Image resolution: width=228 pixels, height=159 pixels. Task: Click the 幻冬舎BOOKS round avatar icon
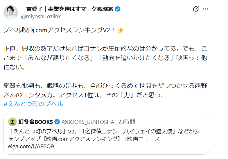(x=12, y=122)
